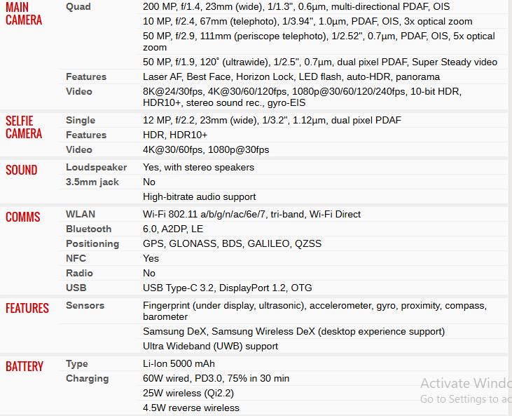Open the Bluetooth spec label
The image size is (512, 416).
click(x=89, y=229)
